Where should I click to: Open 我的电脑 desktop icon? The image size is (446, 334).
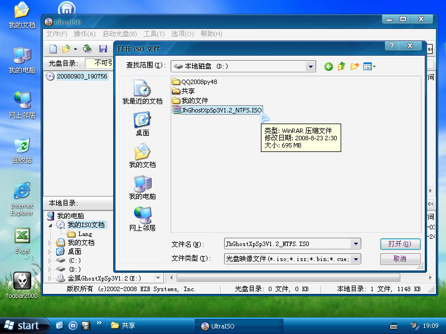pyautogui.click(x=22, y=60)
